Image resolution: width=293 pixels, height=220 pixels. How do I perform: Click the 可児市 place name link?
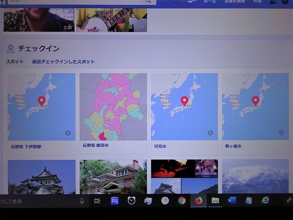pyautogui.click(x=160, y=146)
